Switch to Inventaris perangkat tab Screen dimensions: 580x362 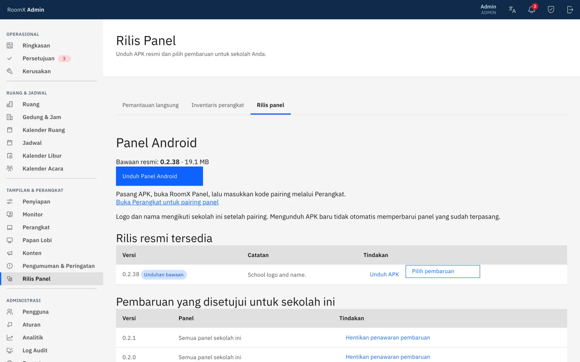(x=217, y=105)
